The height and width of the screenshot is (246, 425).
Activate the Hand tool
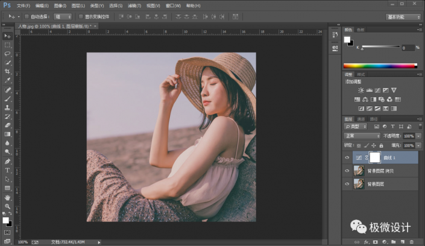(7, 197)
